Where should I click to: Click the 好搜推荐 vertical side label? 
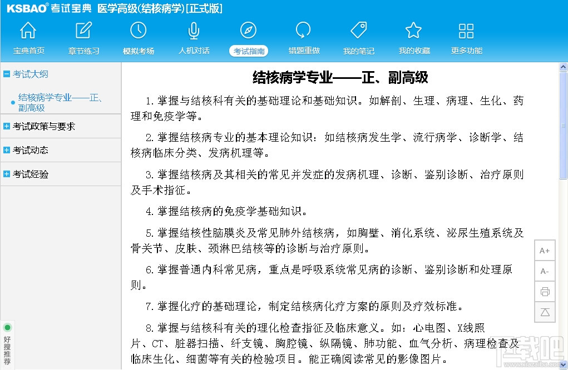tap(7, 350)
